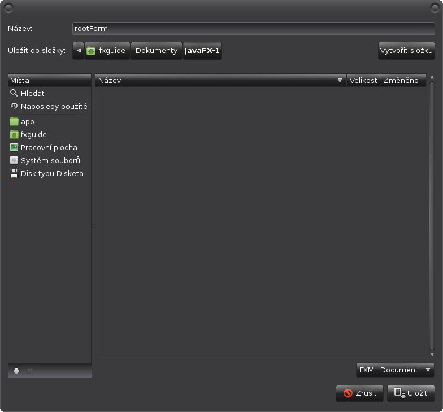Click the Místa places header
The height and width of the screenshot is (412, 443).
point(50,80)
